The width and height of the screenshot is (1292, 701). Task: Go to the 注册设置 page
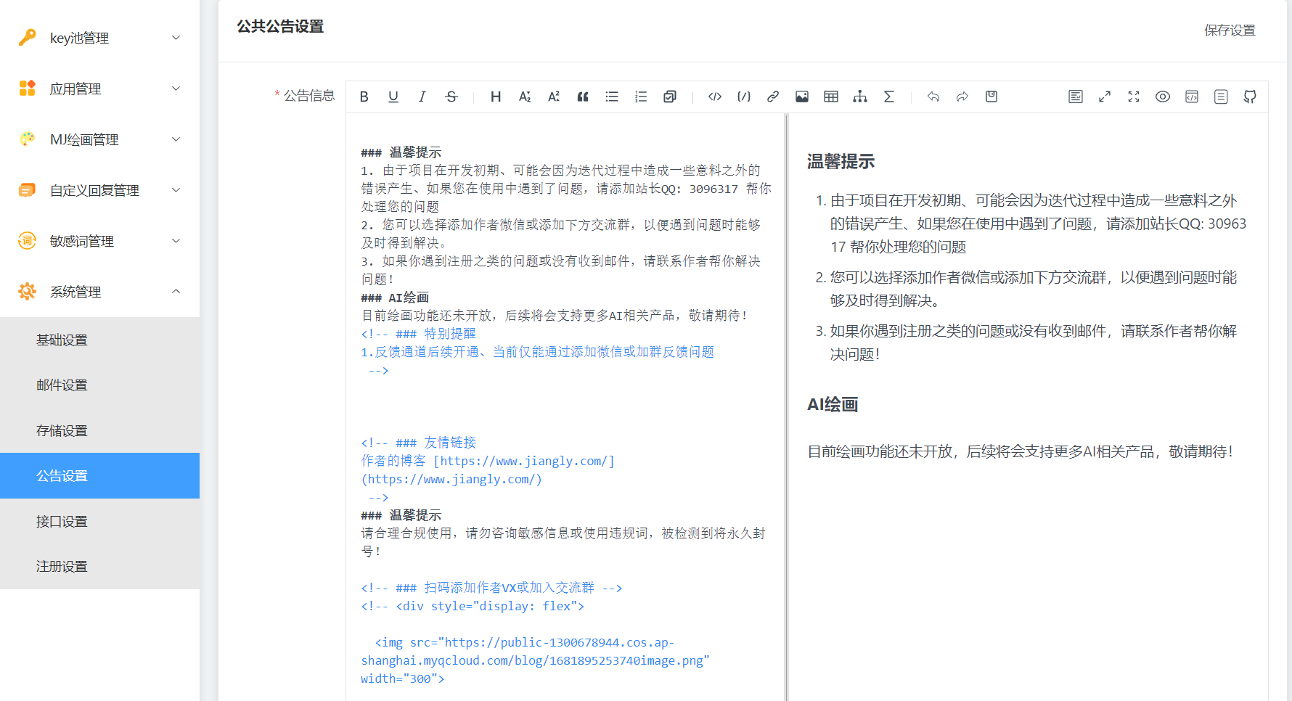coord(62,567)
